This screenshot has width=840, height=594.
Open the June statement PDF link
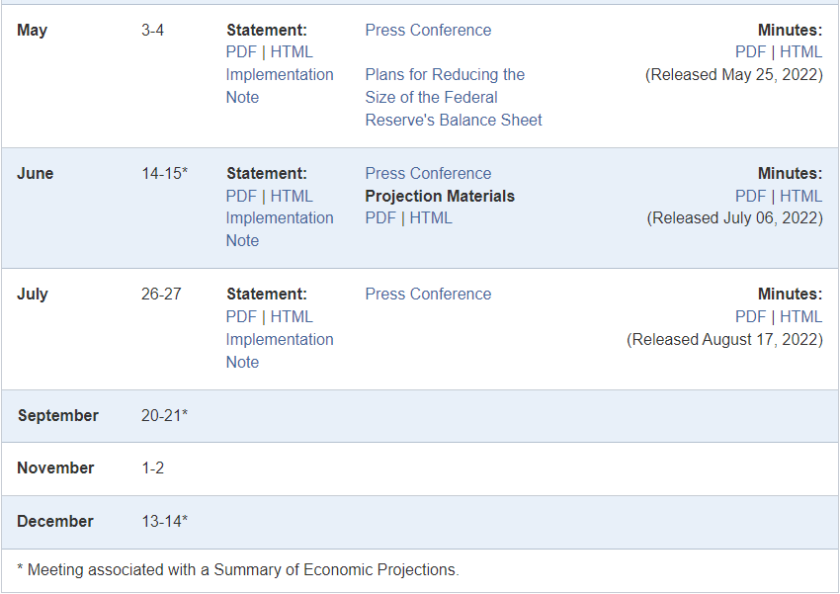(241, 196)
